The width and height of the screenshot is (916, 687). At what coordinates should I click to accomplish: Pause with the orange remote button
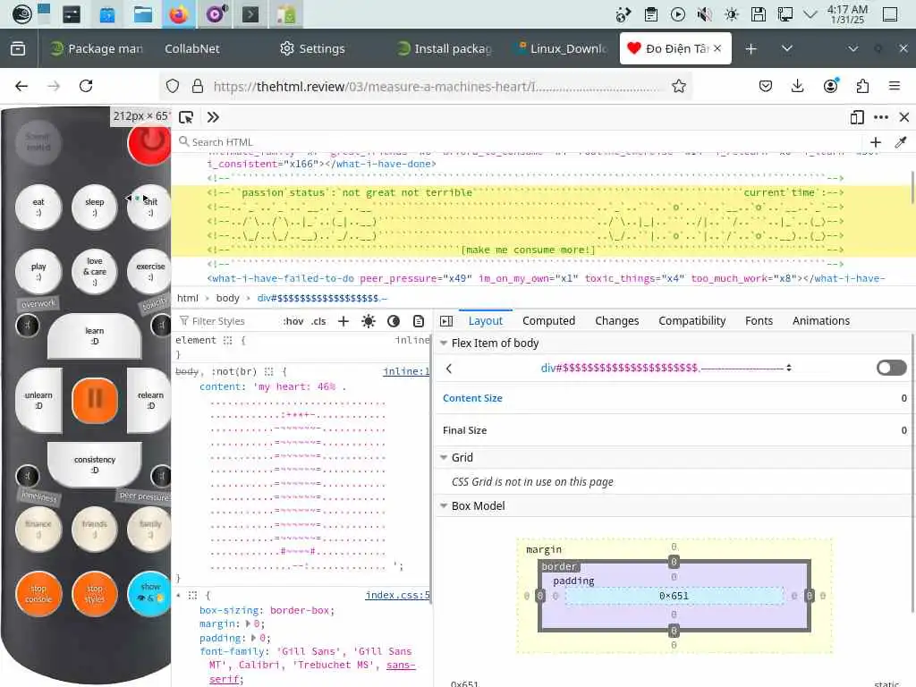click(x=95, y=400)
